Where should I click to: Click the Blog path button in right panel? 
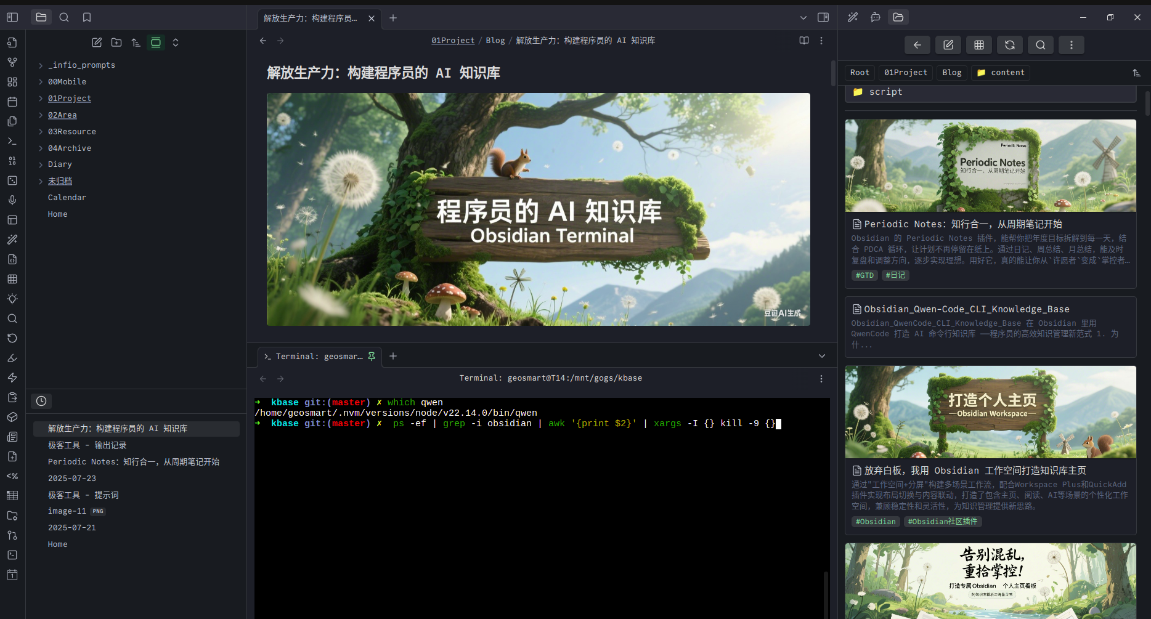click(951, 73)
